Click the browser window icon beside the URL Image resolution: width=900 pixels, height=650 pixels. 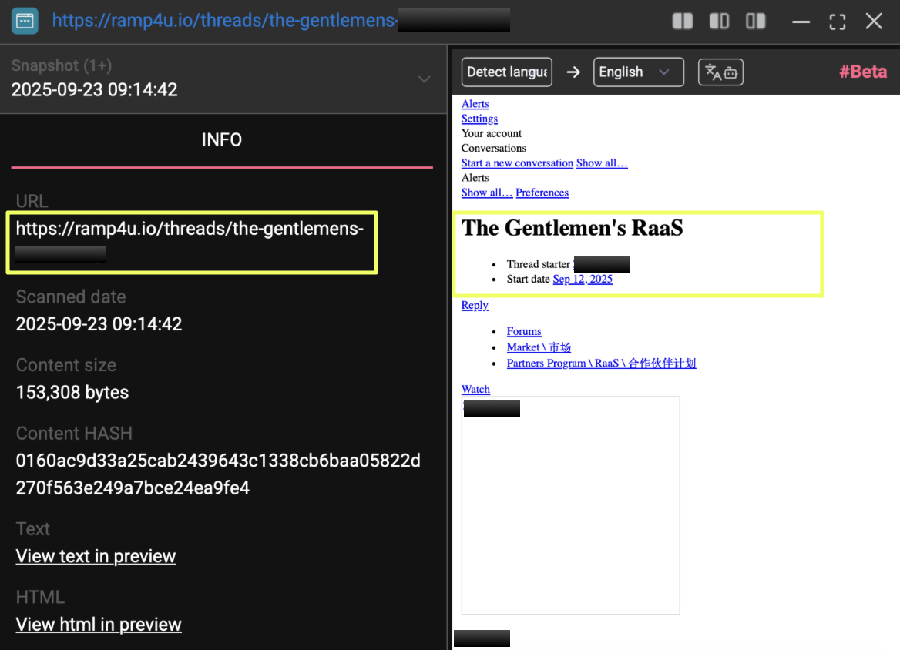coord(25,21)
